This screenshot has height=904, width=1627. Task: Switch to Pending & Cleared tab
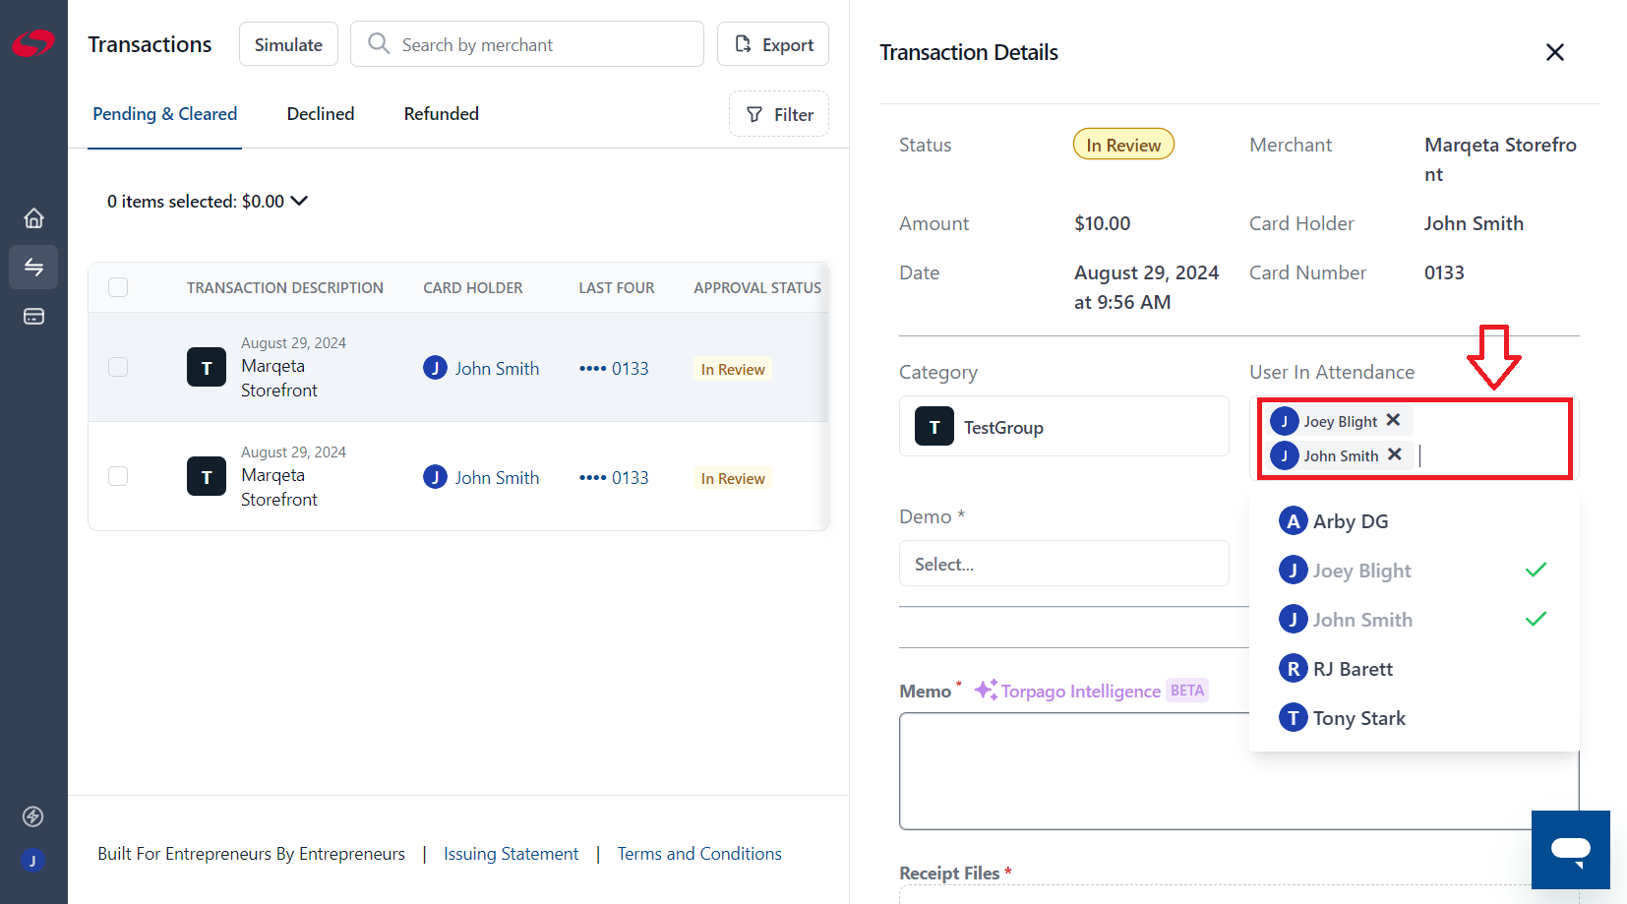pyautogui.click(x=164, y=114)
